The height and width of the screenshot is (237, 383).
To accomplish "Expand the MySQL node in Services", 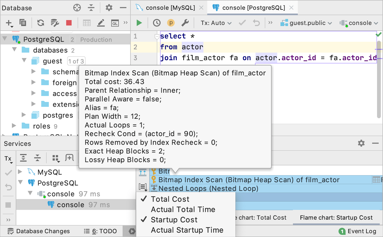I will [x=20, y=172].
